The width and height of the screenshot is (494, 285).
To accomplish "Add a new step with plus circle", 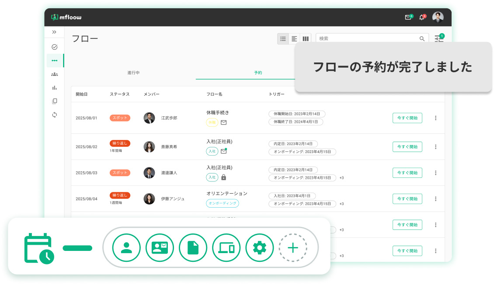I will click(292, 247).
